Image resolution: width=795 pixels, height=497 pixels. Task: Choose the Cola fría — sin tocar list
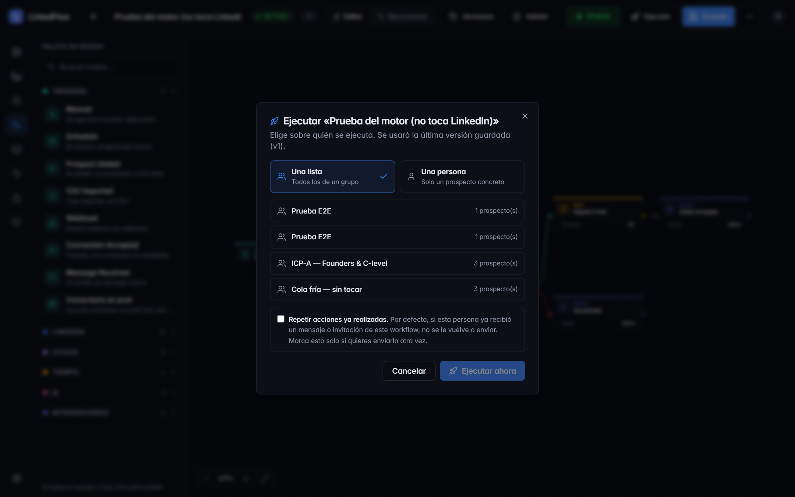pyautogui.click(x=397, y=289)
